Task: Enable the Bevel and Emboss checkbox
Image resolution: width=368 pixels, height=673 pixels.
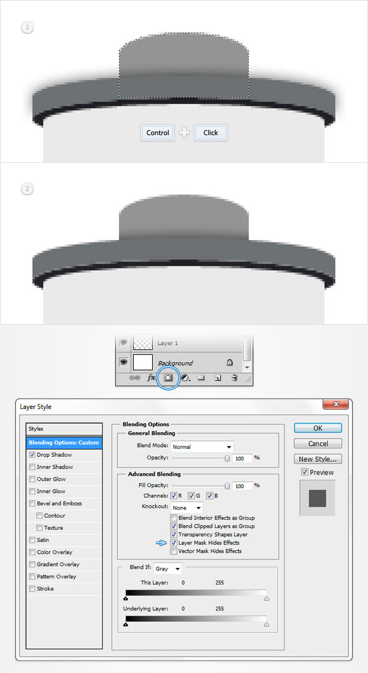Action: pyautogui.click(x=32, y=504)
